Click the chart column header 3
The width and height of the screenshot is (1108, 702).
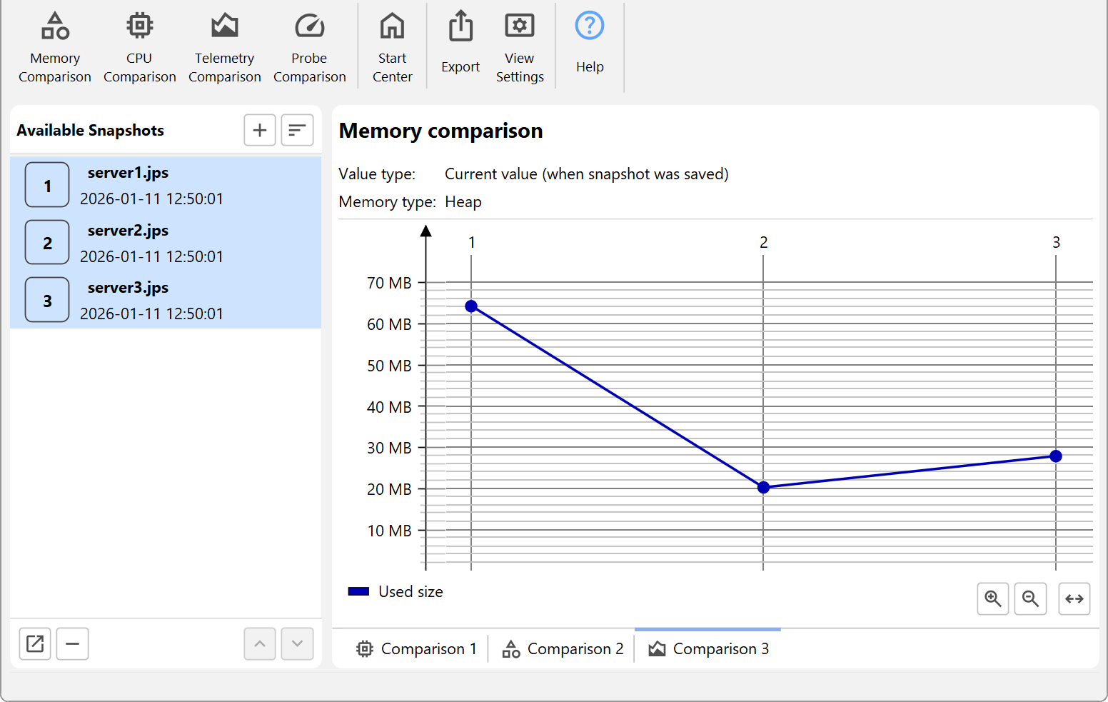1056,242
